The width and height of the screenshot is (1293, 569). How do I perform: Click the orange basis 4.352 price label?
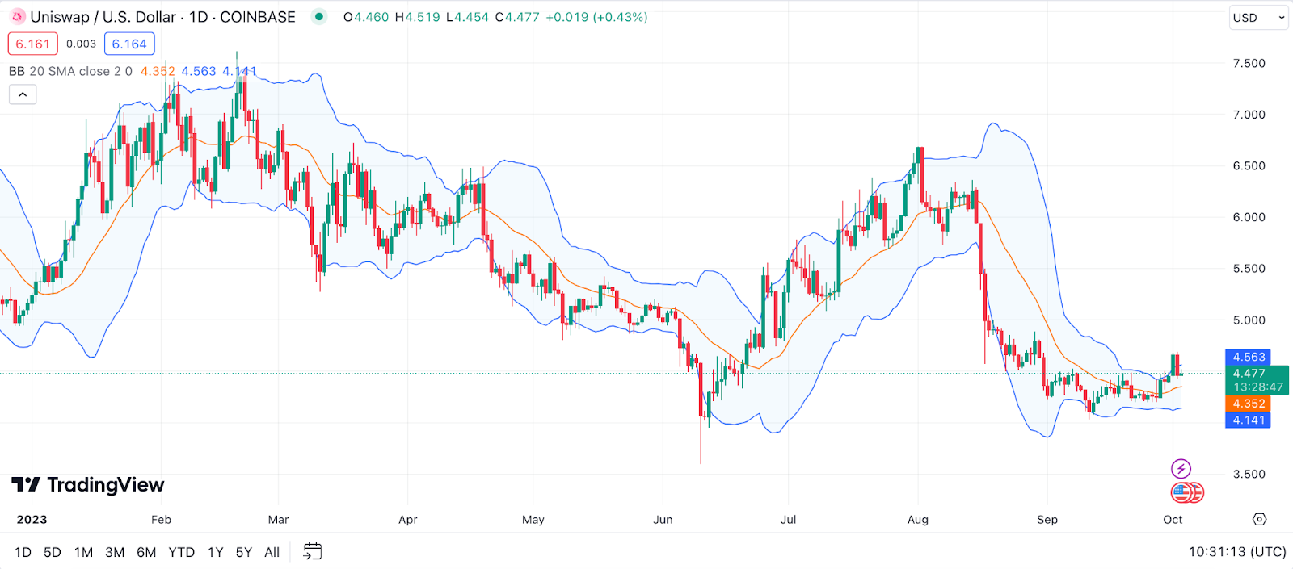tap(1249, 404)
